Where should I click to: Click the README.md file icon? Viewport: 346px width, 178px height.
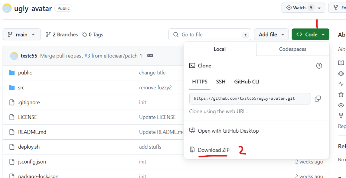(x=12, y=132)
